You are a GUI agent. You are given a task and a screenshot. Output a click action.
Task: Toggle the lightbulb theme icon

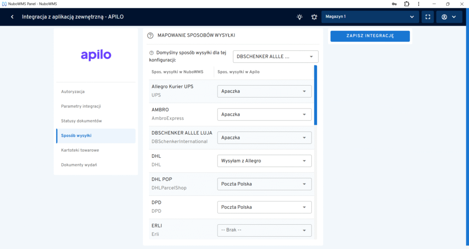300,17
